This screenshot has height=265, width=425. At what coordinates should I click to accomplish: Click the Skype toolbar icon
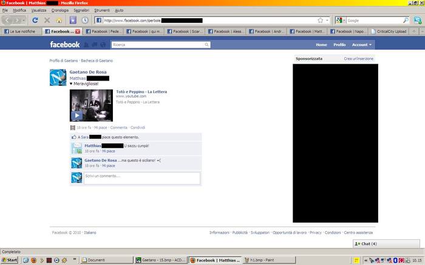(x=418, y=20)
